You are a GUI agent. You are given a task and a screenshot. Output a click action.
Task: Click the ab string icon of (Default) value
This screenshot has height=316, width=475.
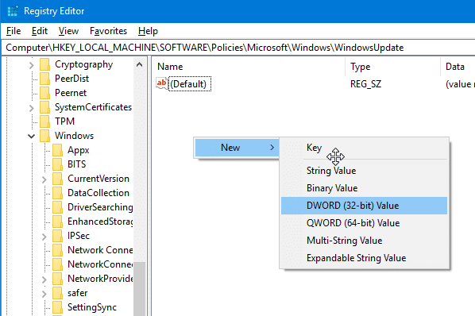[x=161, y=83]
